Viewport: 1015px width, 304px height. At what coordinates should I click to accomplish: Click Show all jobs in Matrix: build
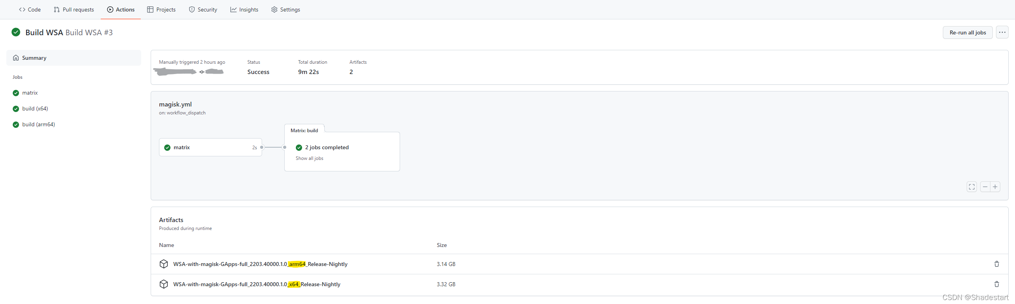309,158
